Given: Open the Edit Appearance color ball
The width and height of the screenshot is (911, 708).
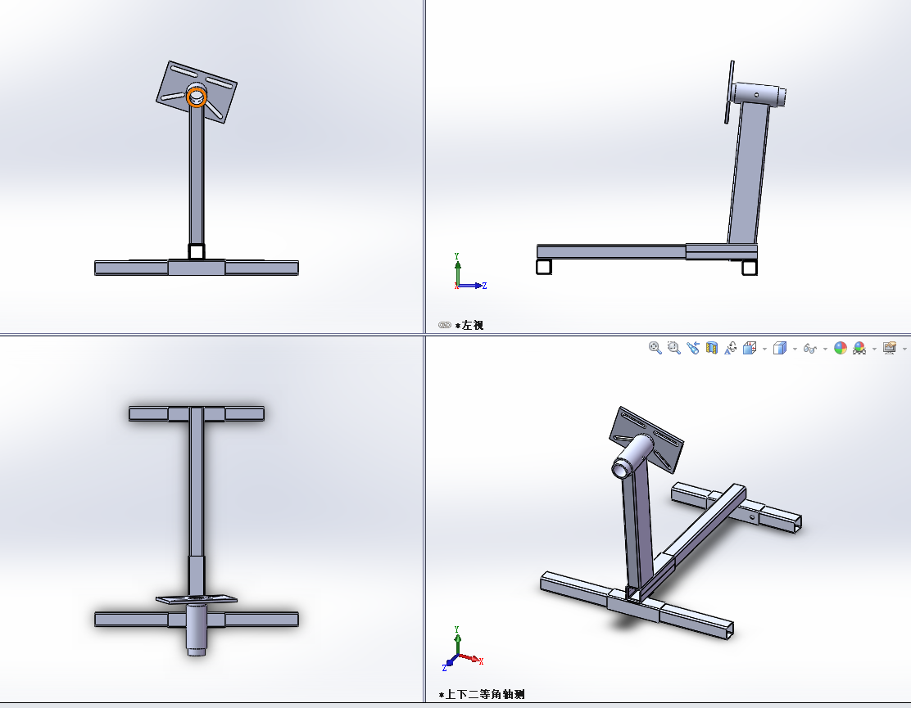Looking at the screenshot, I should click(840, 348).
